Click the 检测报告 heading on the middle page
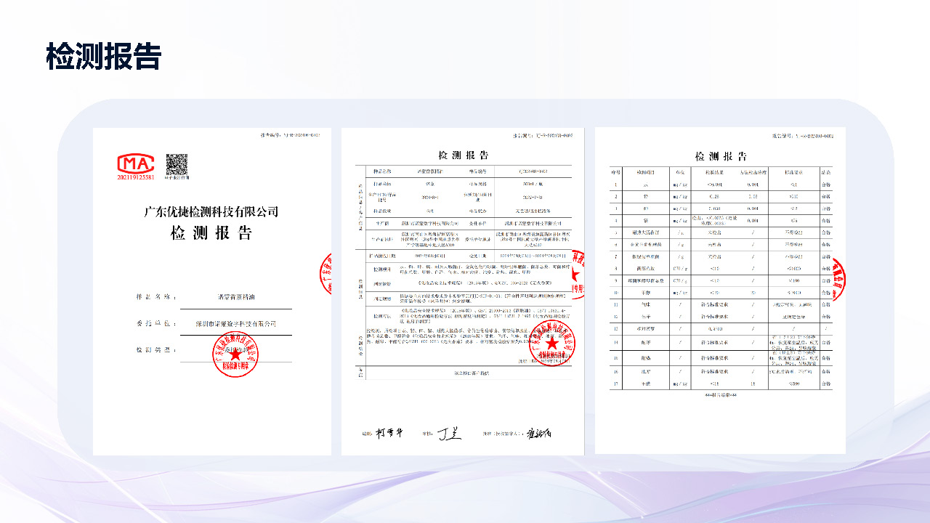The image size is (930, 523). click(463, 155)
